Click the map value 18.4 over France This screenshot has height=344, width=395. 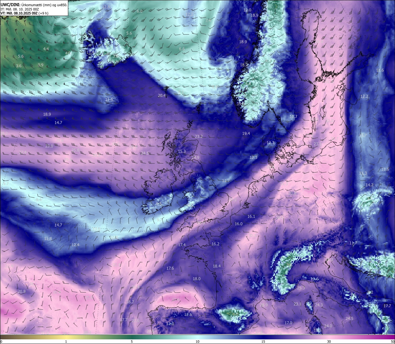point(217,266)
